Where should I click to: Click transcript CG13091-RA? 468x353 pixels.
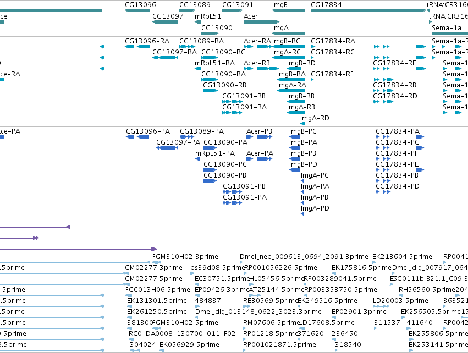click(244, 107)
